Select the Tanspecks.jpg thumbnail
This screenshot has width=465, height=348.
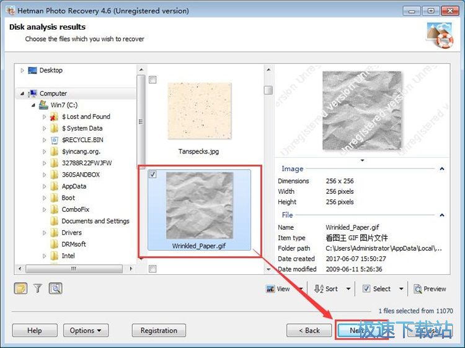198,113
